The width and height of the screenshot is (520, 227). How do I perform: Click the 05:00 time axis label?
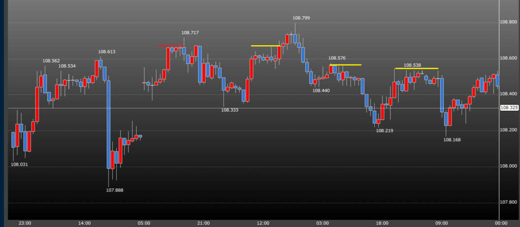(144, 223)
